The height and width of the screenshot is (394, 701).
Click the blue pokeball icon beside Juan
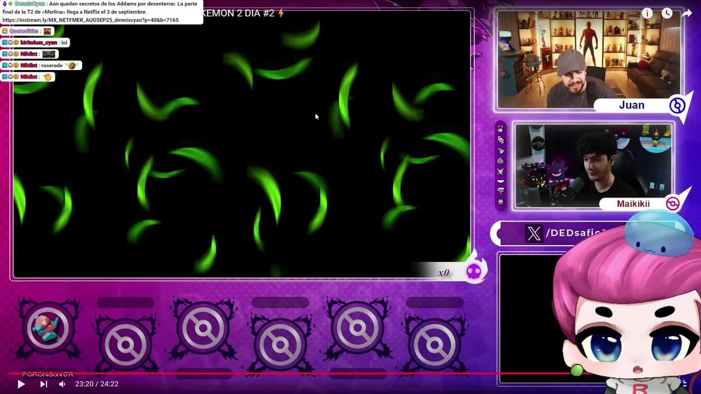pos(677,105)
